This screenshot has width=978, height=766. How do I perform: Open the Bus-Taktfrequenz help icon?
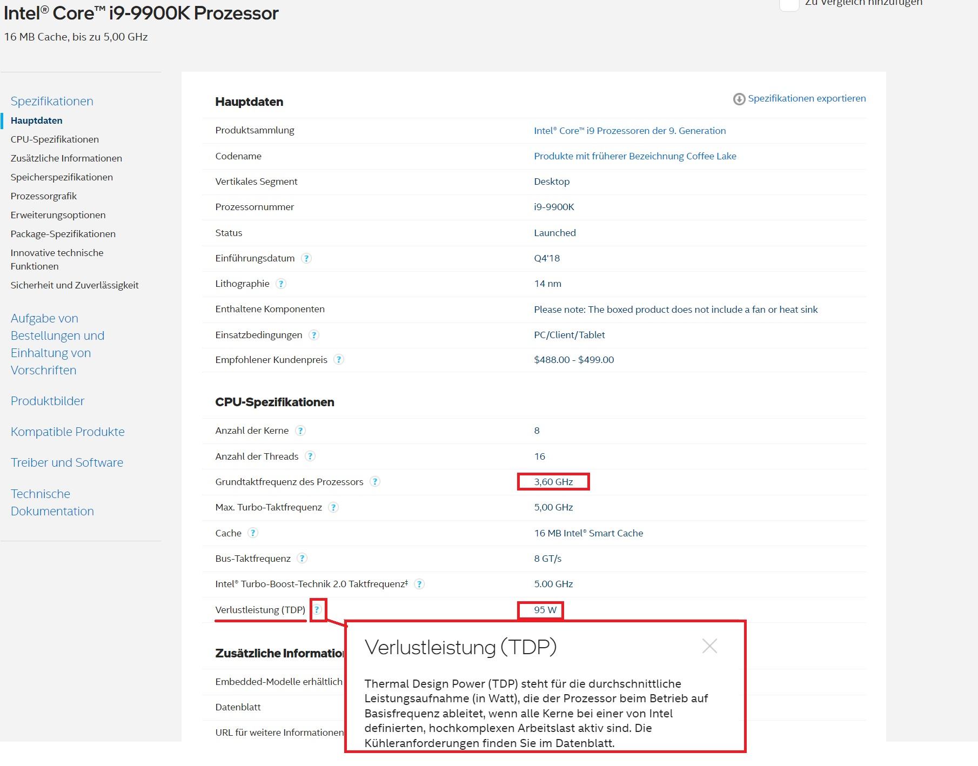point(303,559)
